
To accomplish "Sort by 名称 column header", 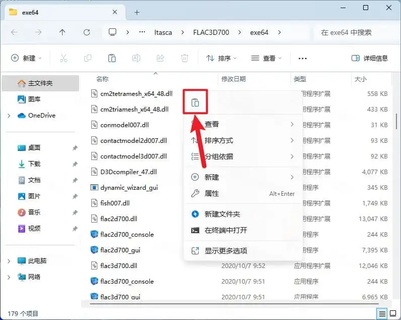I will pyautogui.click(x=102, y=79).
